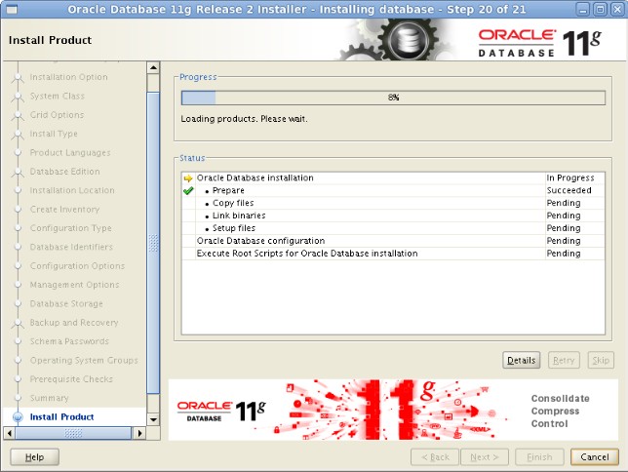Select the Backup and Recovery step

74,323
